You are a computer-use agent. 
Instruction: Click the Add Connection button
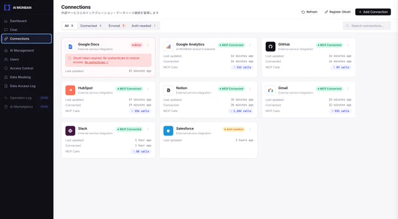click(x=373, y=12)
